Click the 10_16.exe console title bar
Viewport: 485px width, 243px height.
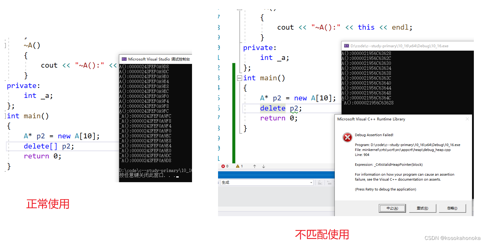[x=408, y=46]
